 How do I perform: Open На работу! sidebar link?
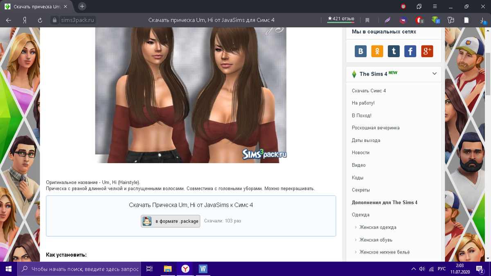(363, 103)
